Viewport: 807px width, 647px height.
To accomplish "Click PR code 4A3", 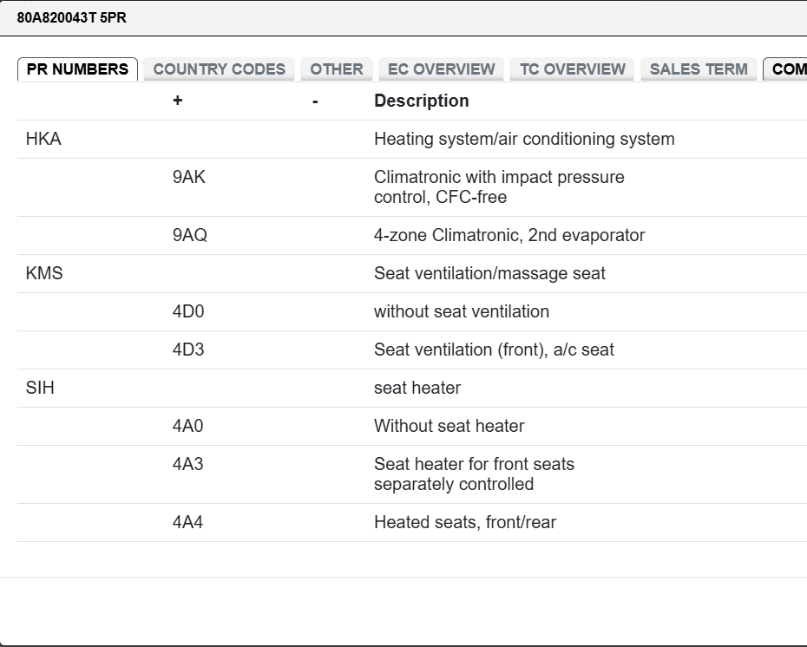I will 188,464.
